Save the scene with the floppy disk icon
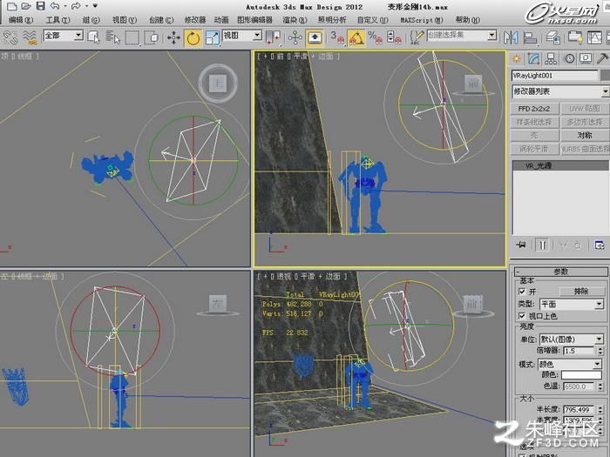Screen dimensions: 610x457 (x=40, y=6)
